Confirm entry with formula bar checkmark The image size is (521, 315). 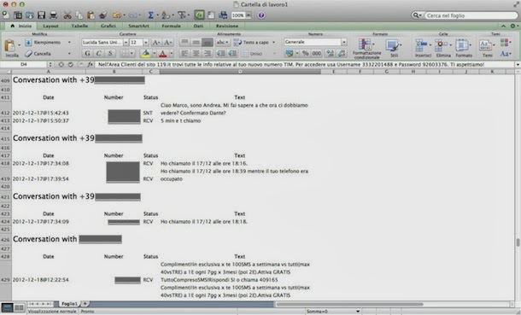point(70,64)
